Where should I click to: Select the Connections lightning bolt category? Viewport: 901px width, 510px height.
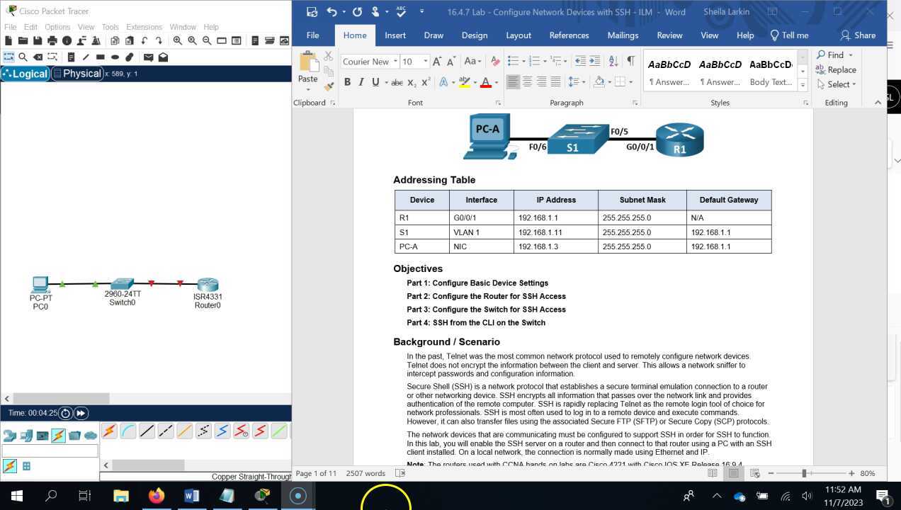click(x=58, y=435)
